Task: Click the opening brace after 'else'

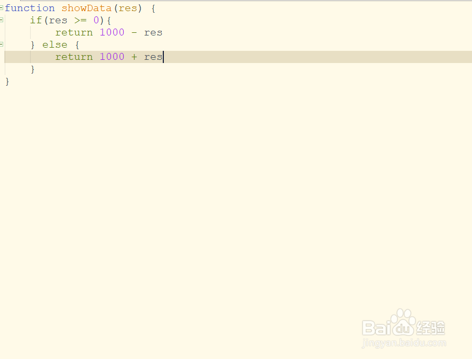Action: pyautogui.click(x=77, y=44)
